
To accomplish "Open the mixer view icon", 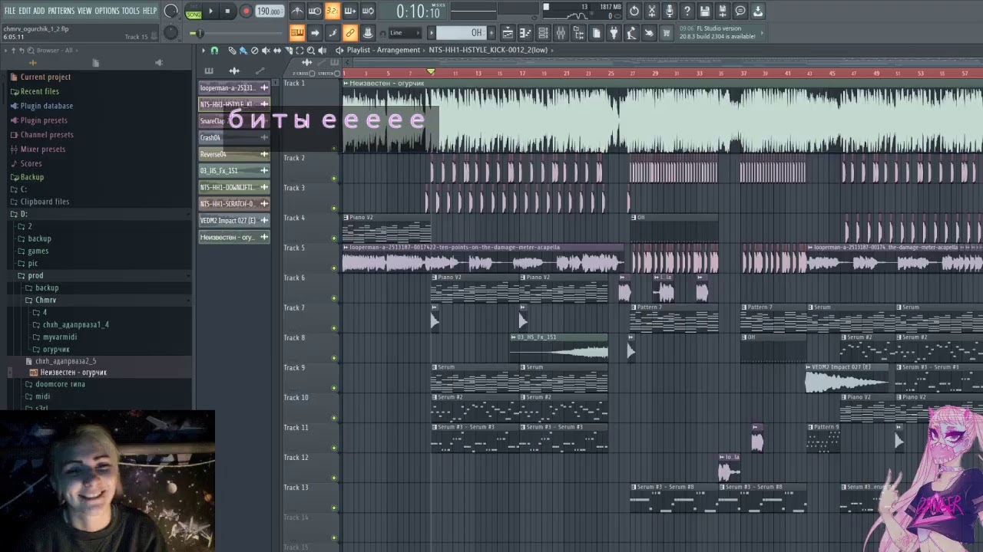I will 561,33.
